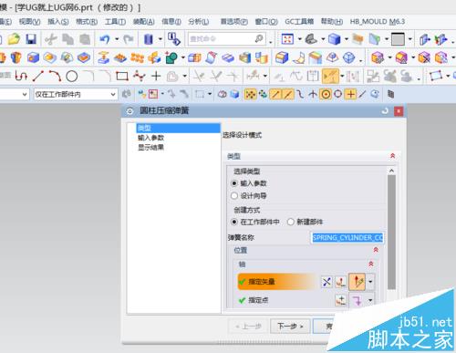The height and width of the screenshot is (353, 456).
Task: Click the reset icon in dialog title bar
Action: [385, 111]
